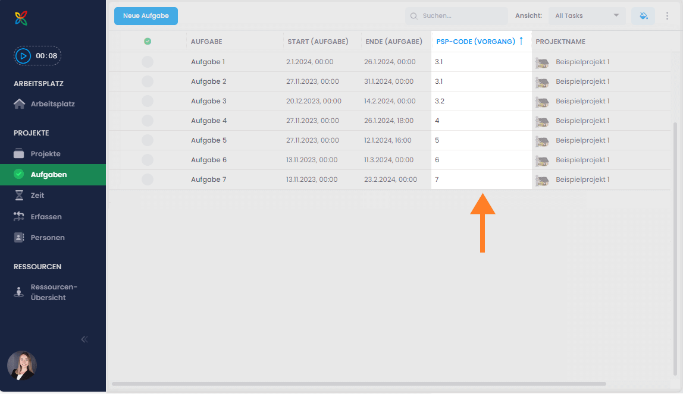683x394 pixels.
Task: Mark Aufgabe 5 as done
Action: tap(148, 140)
